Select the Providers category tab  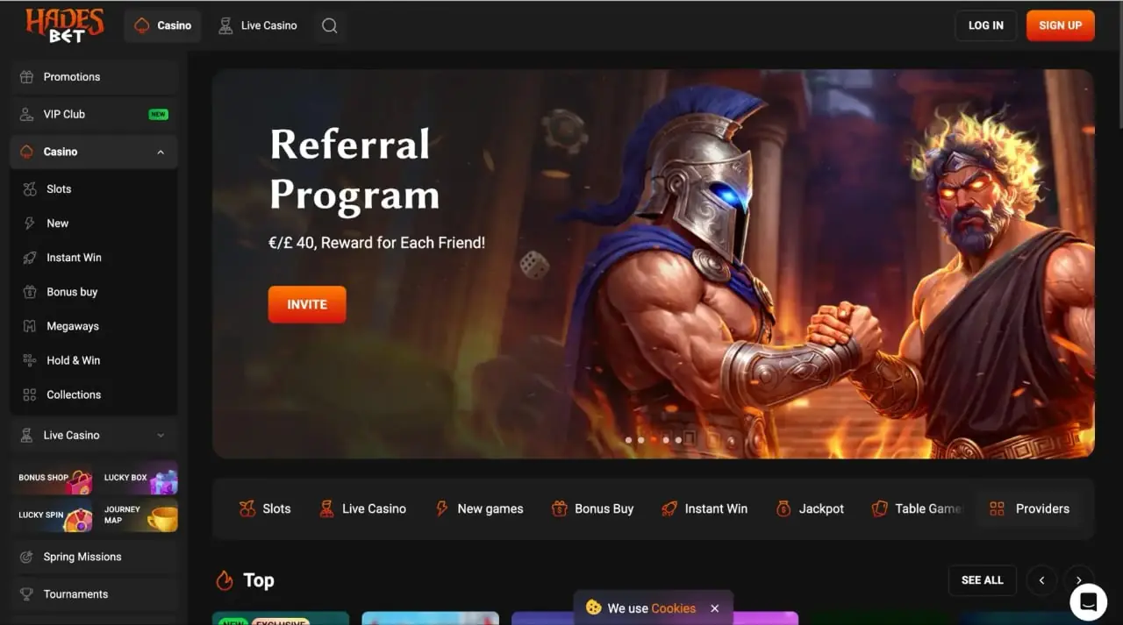point(1029,508)
